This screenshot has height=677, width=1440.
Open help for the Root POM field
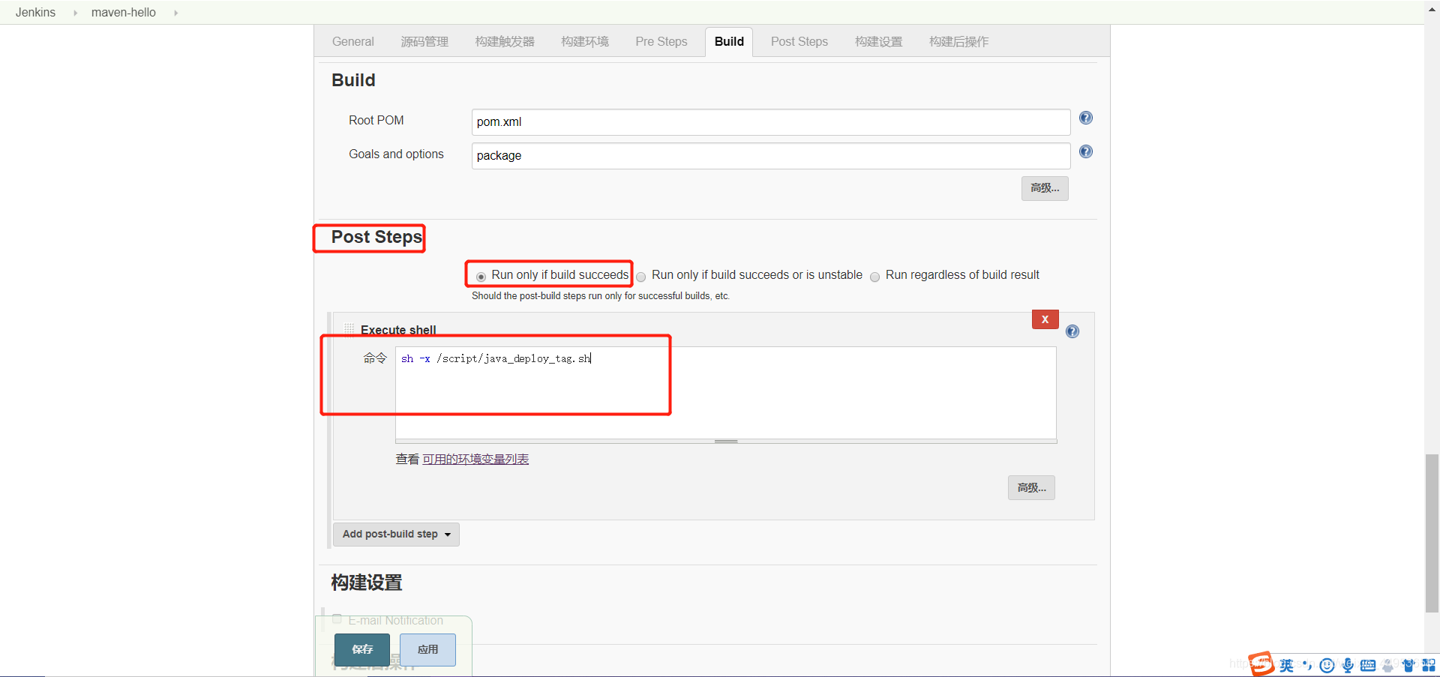[1085, 118]
